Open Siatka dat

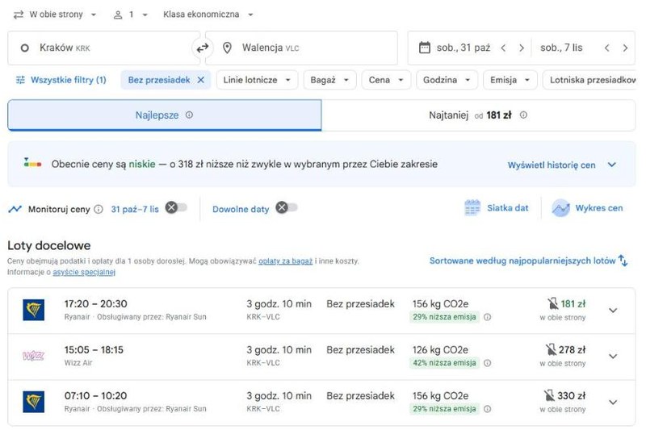click(x=497, y=208)
